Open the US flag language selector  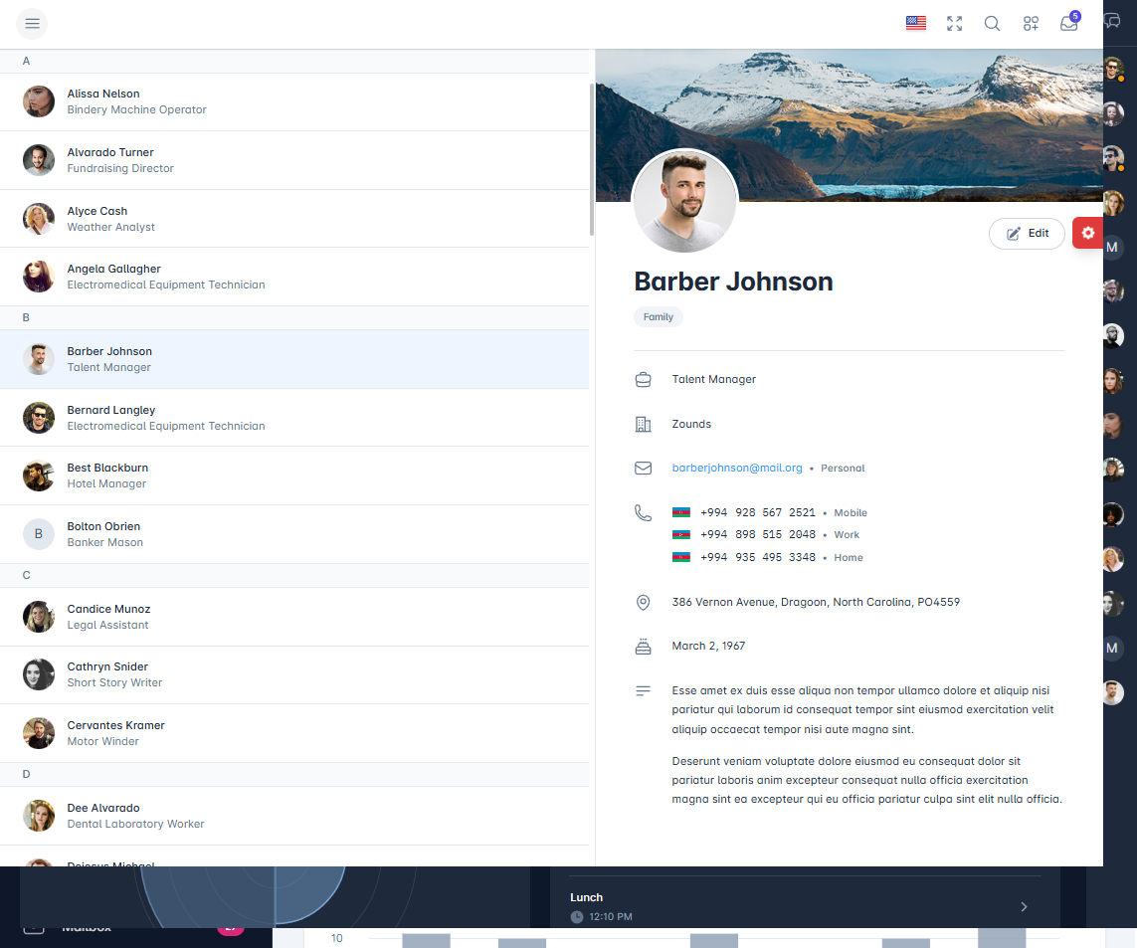coord(915,24)
